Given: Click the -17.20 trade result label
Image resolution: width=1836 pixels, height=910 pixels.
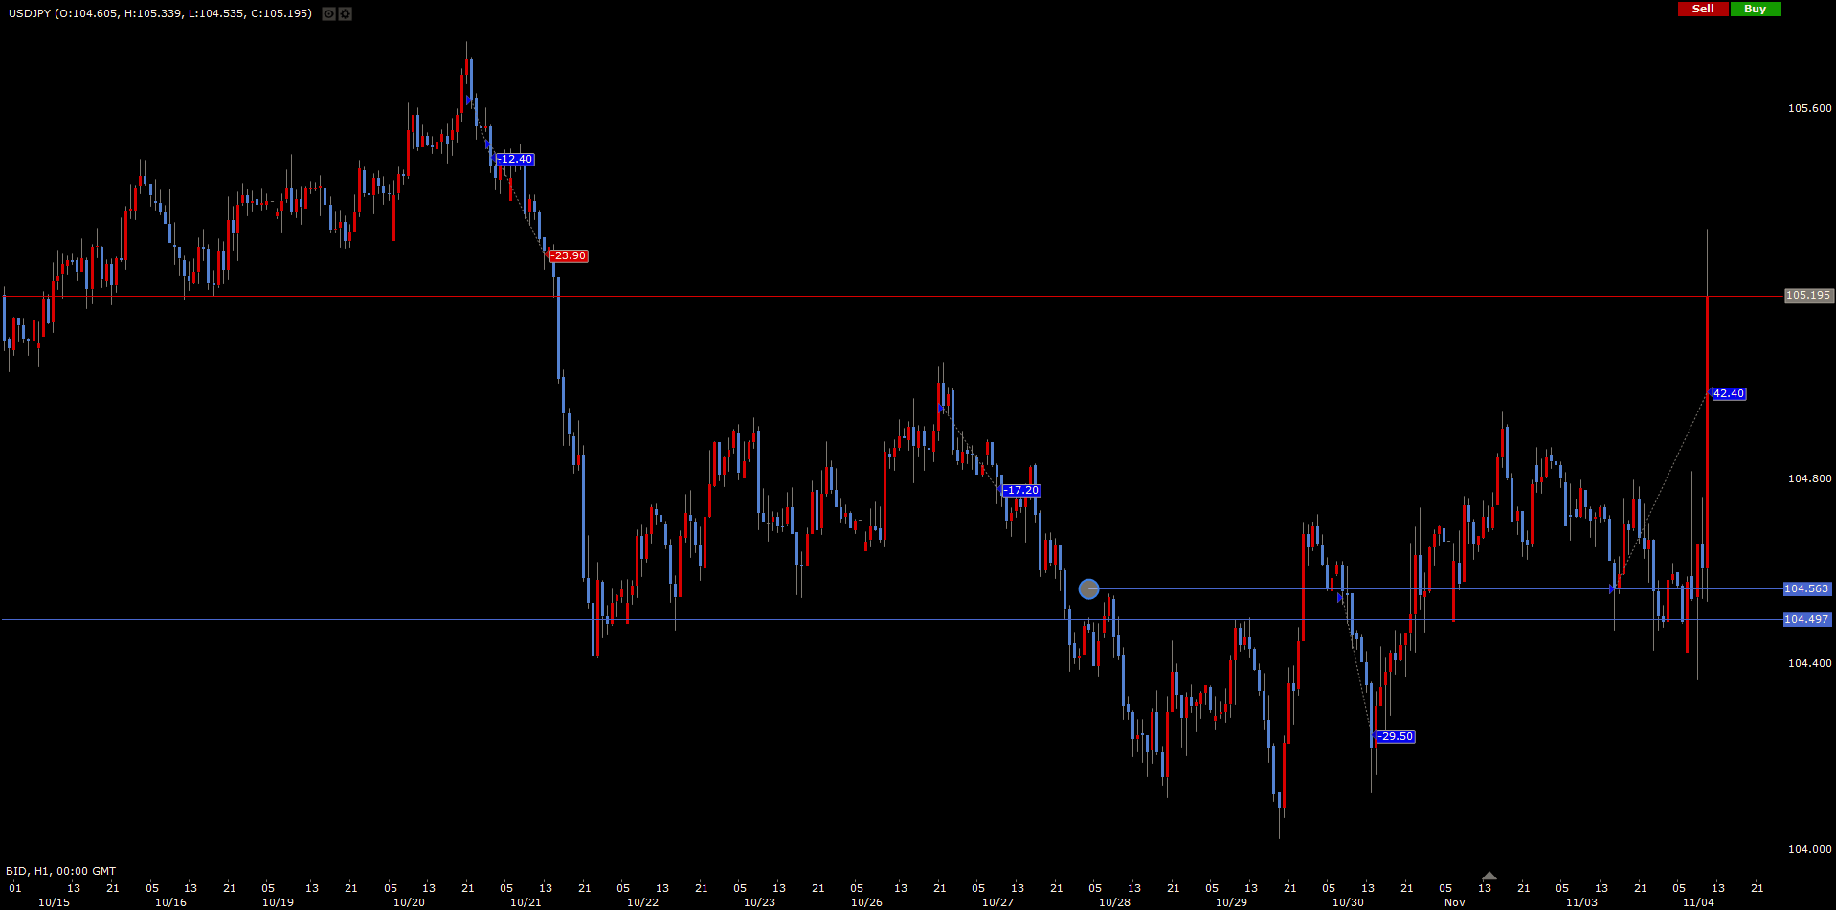Looking at the screenshot, I should pyautogui.click(x=1020, y=491).
